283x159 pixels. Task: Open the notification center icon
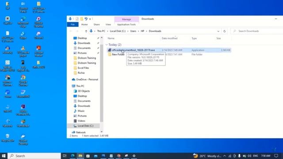(276, 156)
